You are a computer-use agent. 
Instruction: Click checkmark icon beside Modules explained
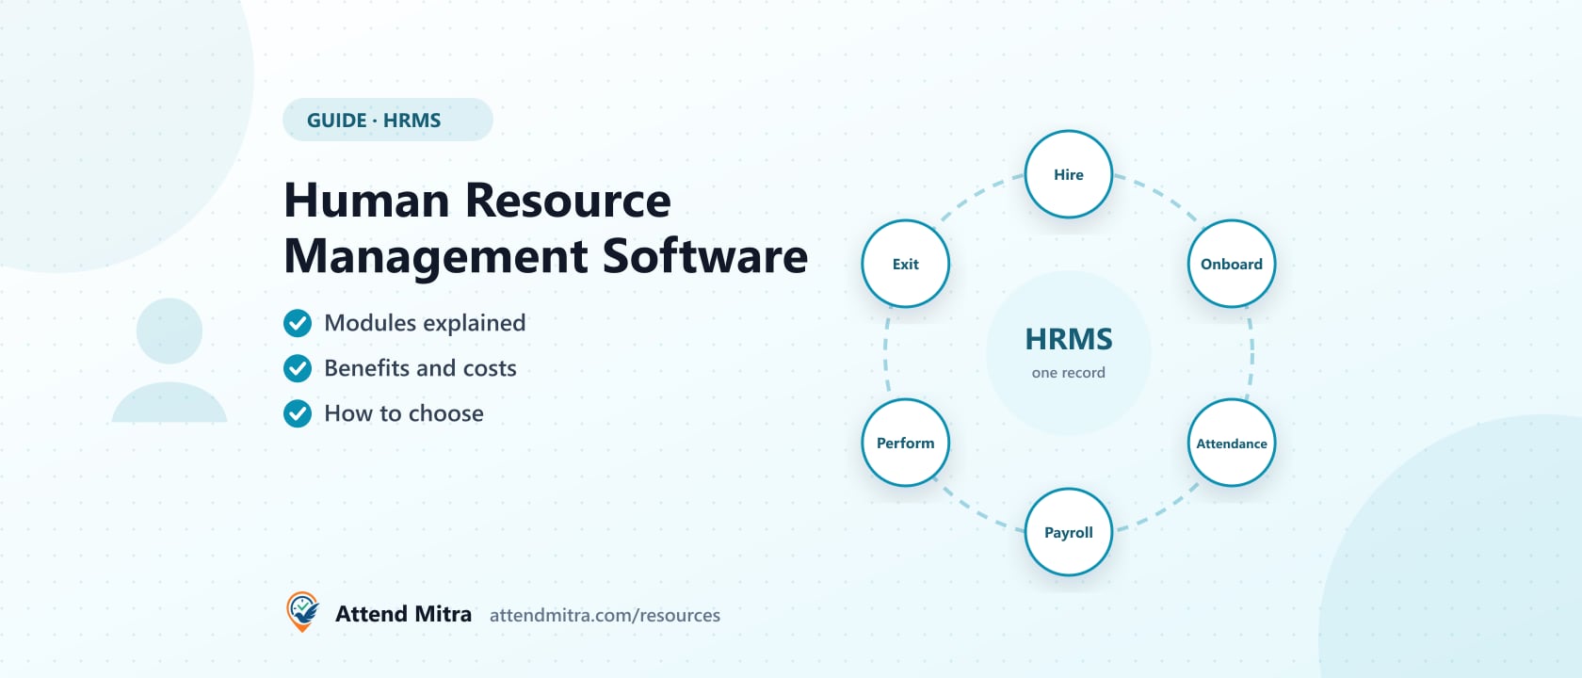click(298, 323)
